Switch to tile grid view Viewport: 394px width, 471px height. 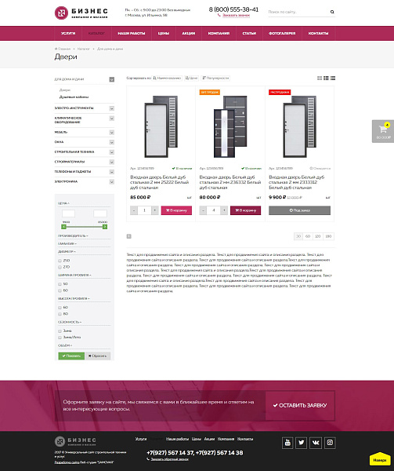coord(320,78)
